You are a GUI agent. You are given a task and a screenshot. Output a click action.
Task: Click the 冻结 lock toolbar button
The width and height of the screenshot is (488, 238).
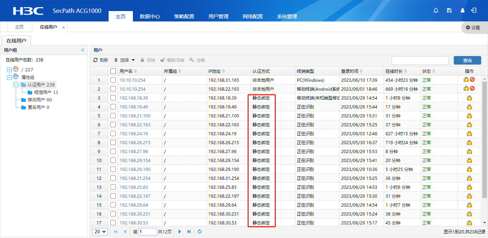[148, 60]
